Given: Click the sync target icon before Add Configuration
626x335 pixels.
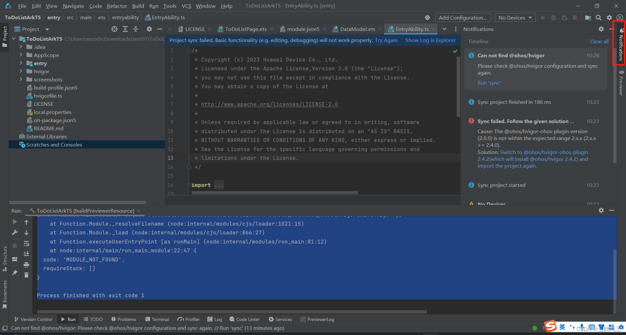Looking at the screenshot, I should (x=427, y=18).
